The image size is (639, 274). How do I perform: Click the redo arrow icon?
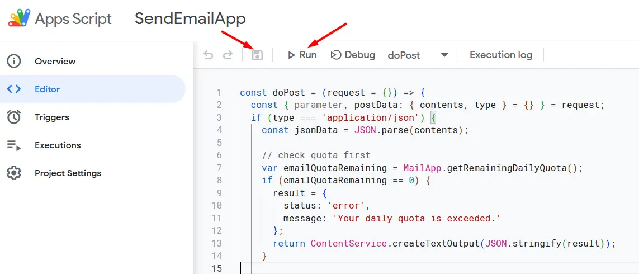click(x=228, y=55)
